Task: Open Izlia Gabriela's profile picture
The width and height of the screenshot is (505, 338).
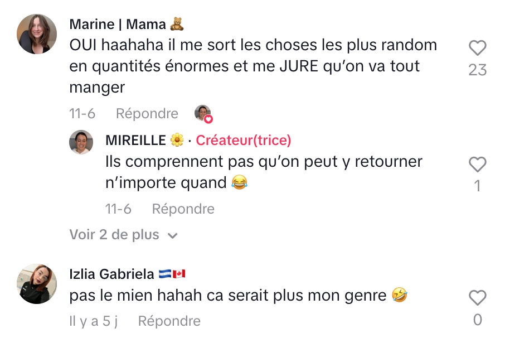Action: [x=37, y=284]
